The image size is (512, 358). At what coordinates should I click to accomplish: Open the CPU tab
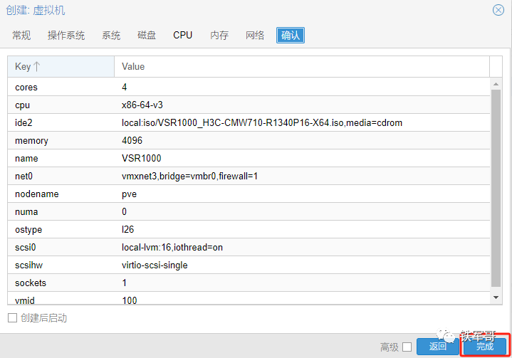click(x=182, y=36)
